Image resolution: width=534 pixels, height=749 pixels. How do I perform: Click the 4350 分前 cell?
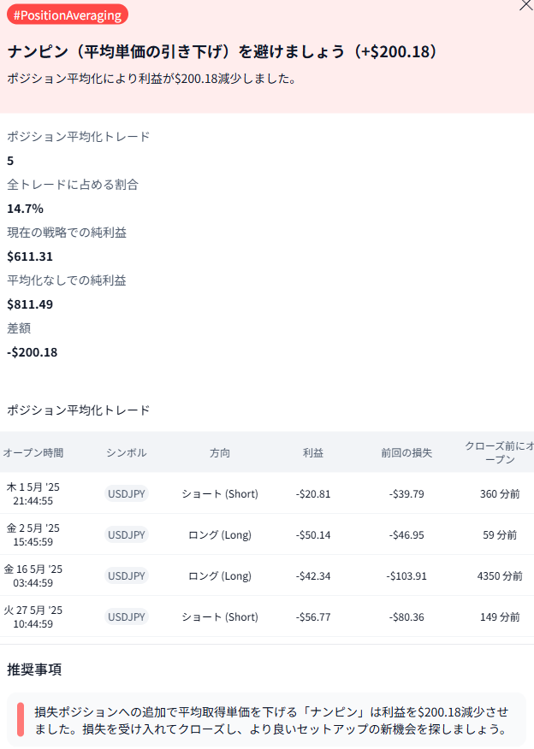500,575
